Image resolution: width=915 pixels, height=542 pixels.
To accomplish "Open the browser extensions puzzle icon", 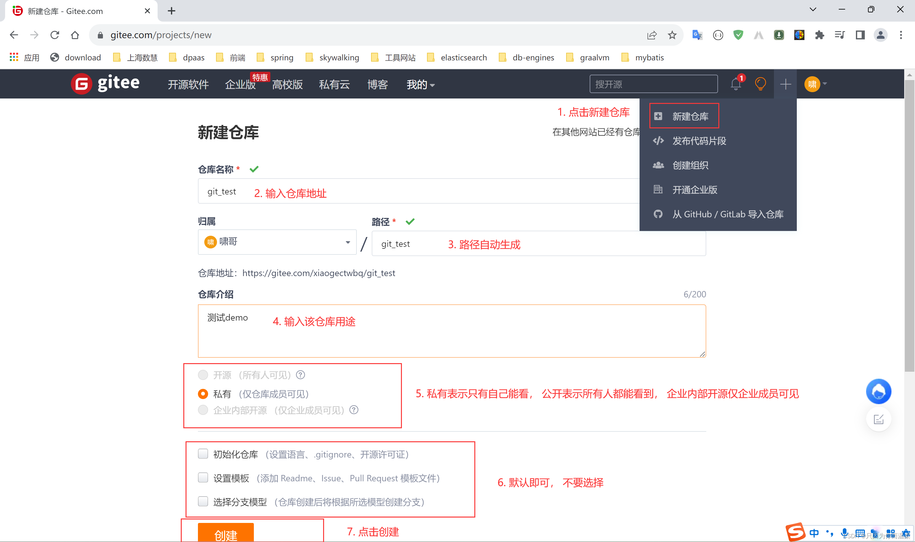I will click(819, 35).
